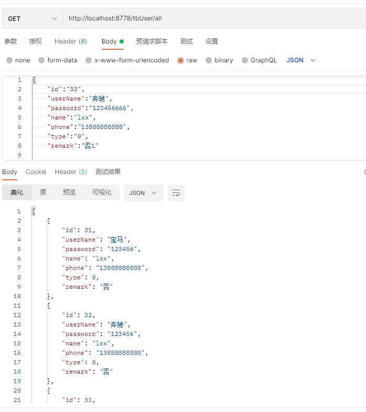Collapse response object at line 20
The height and width of the screenshot is (412, 366).
tap(48, 391)
